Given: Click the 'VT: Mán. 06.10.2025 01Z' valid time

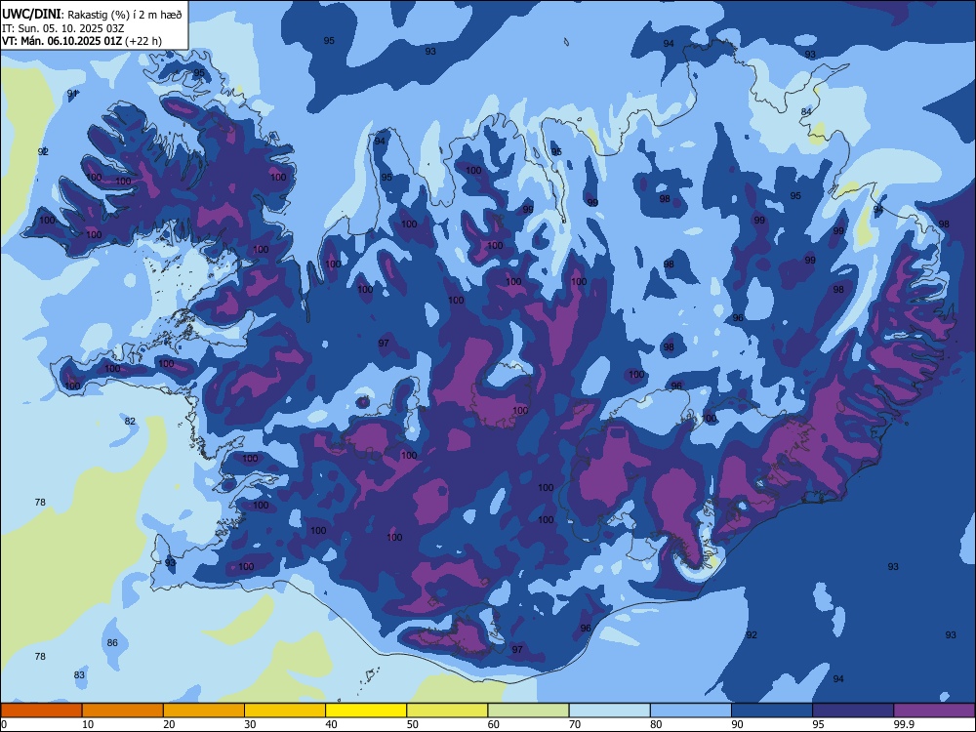Looking at the screenshot, I should (x=61, y=41).
